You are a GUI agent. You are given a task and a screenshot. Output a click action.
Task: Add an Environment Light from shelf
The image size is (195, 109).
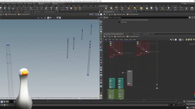141,9
